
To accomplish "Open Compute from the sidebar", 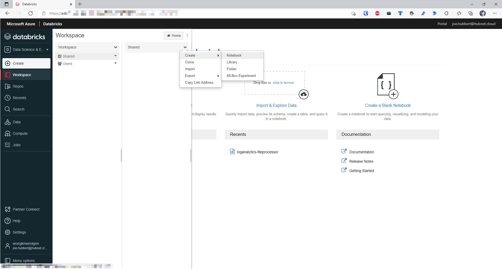I will (x=8, y=133).
